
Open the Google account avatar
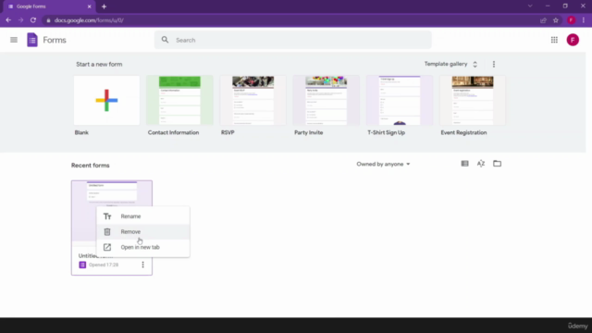[573, 40]
